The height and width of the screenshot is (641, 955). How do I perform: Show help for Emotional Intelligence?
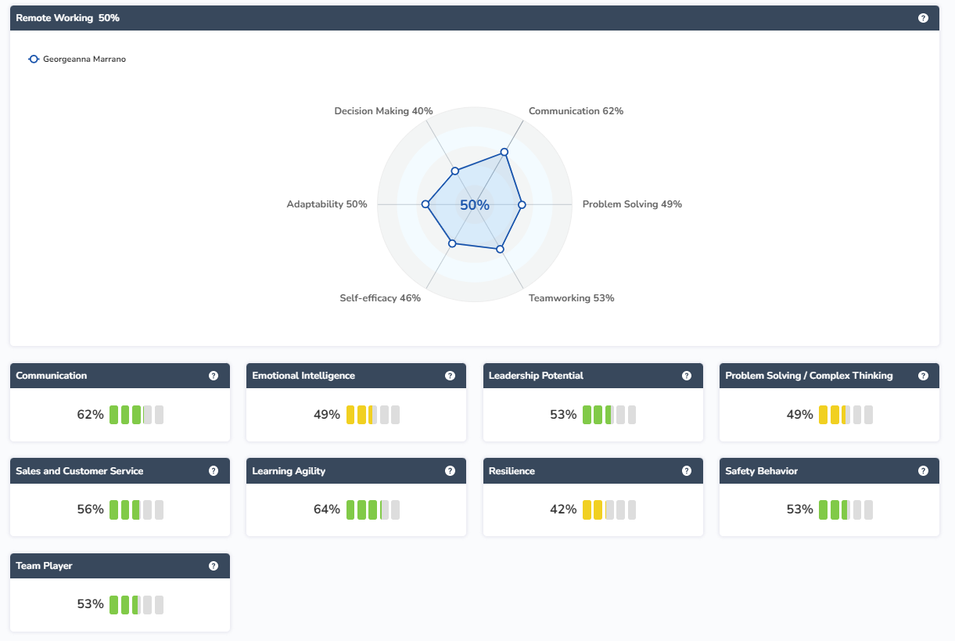click(450, 376)
